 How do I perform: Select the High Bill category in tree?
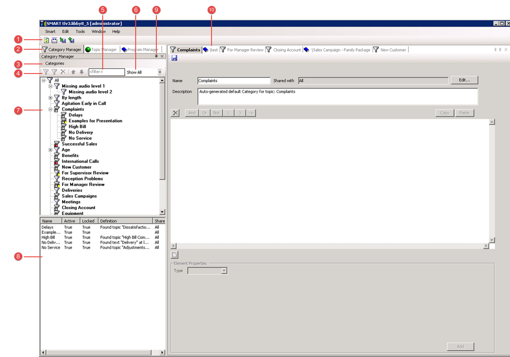tap(77, 127)
